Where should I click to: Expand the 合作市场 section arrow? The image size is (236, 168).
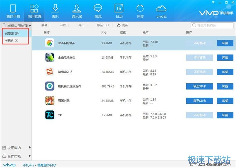pyautogui.click(x=30, y=156)
